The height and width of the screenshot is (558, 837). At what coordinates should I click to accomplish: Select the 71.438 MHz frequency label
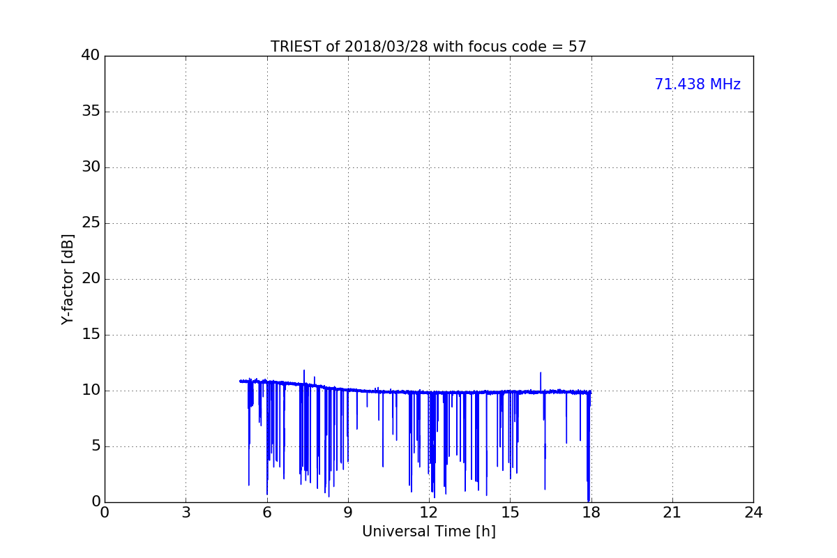tap(697, 84)
